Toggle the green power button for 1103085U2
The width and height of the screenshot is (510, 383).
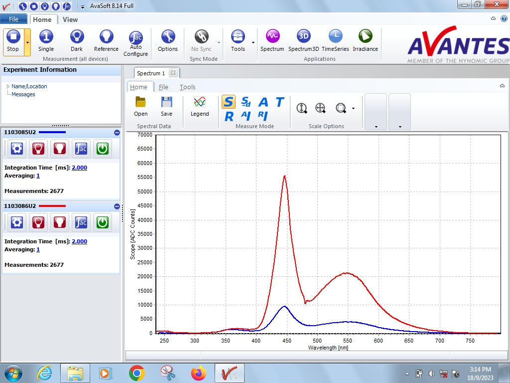click(x=103, y=149)
